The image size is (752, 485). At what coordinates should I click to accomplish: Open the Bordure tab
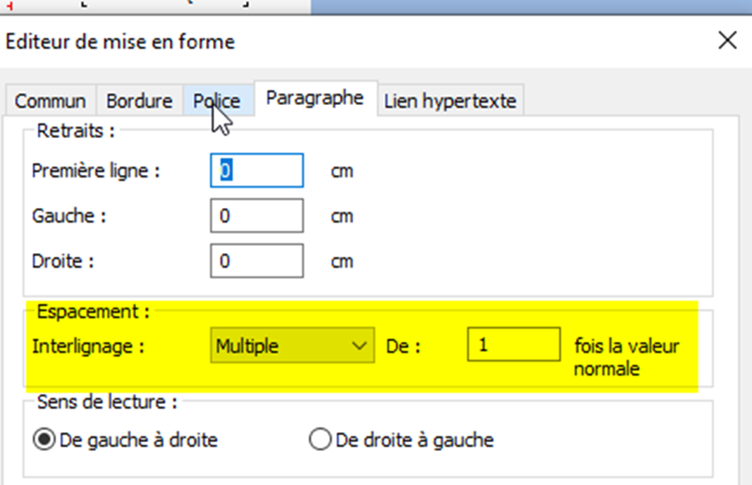tap(138, 101)
